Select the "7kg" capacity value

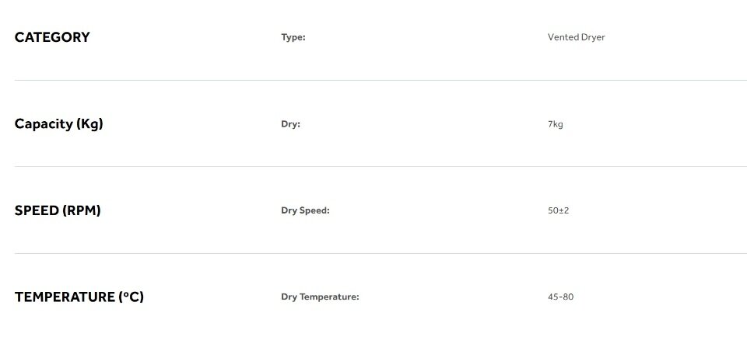(x=556, y=124)
